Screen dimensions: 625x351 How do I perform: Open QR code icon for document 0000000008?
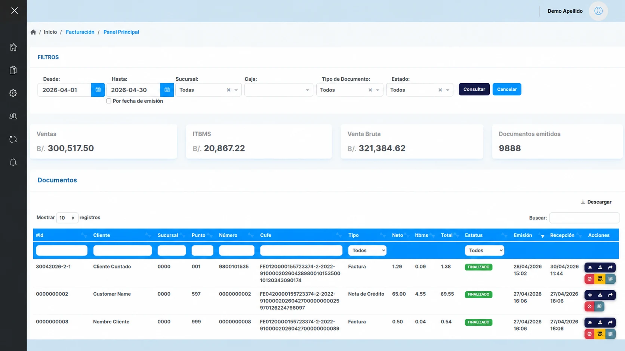(610, 334)
